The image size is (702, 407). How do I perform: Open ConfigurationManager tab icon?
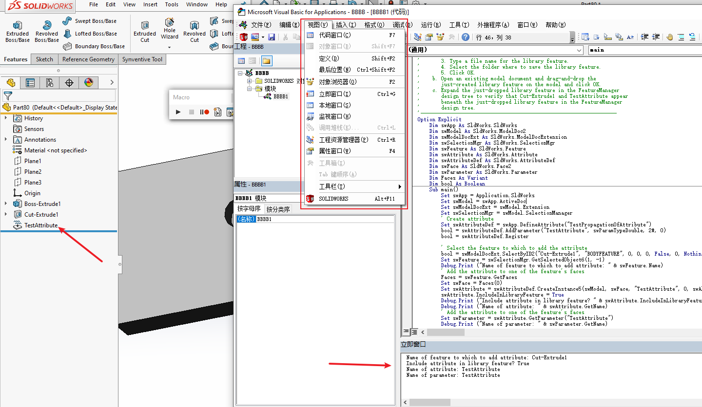click(50, 83)
